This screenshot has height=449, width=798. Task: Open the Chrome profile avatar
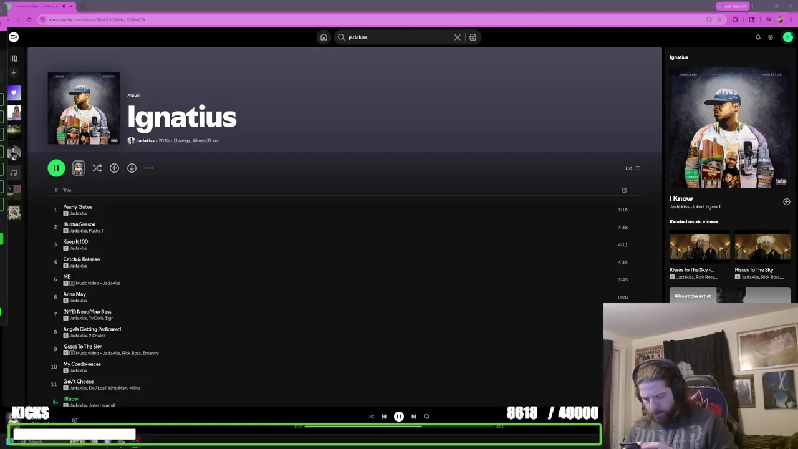(x=780, y=20)
